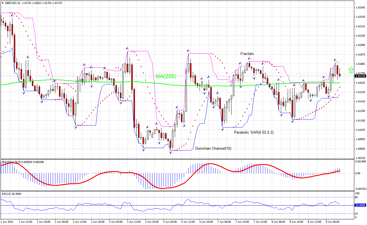Click the 1 Jun 2021 date label
This screenshot has width=367, height=225.
coord(7,222)
